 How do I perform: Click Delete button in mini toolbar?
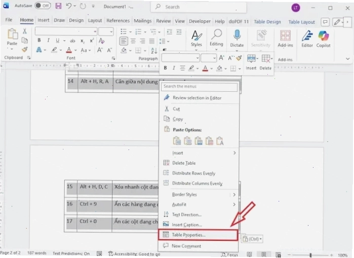tap(265, 62)
